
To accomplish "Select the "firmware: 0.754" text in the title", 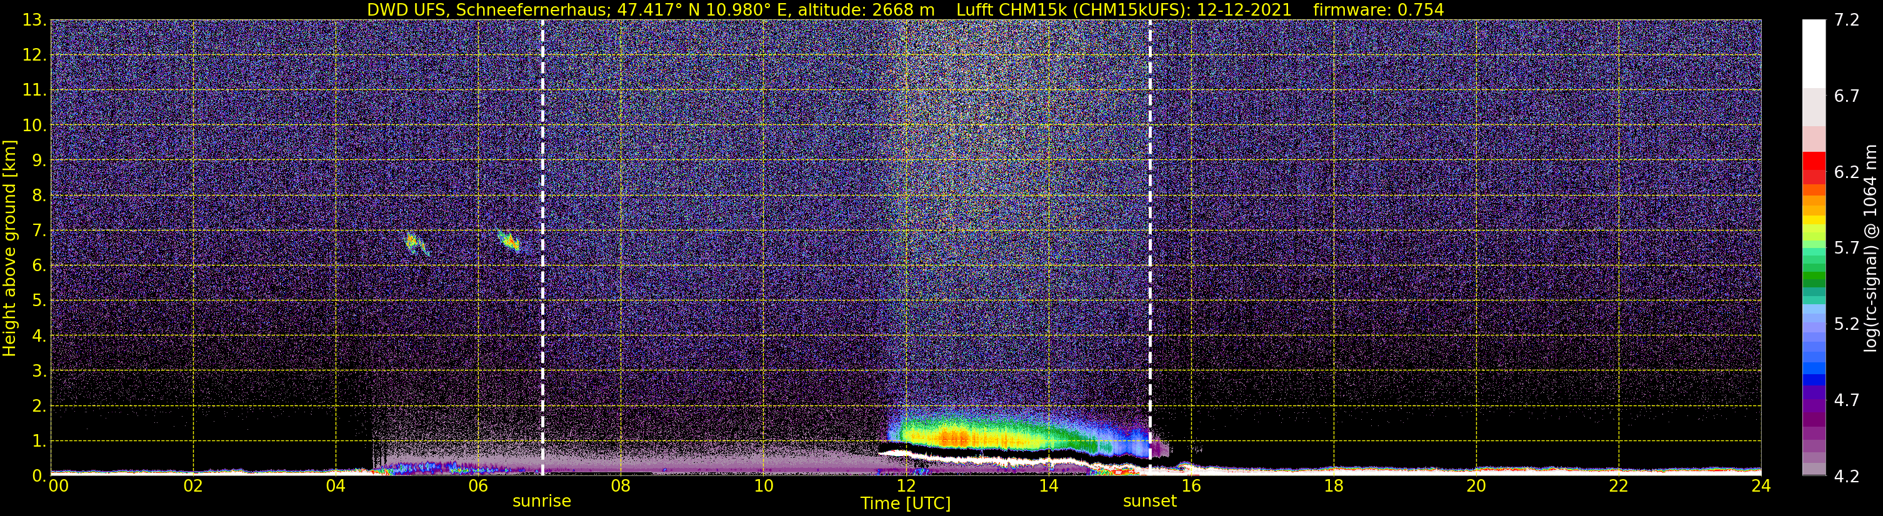I will 1379,9.
